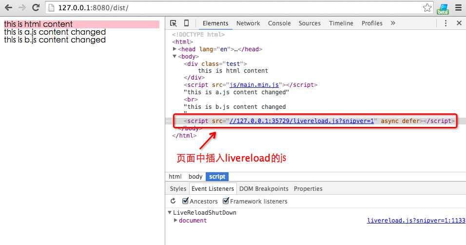Open the Chrome hamburger menu
The height and width of the screenshot is (245, 466).
(x=459, y=7)
